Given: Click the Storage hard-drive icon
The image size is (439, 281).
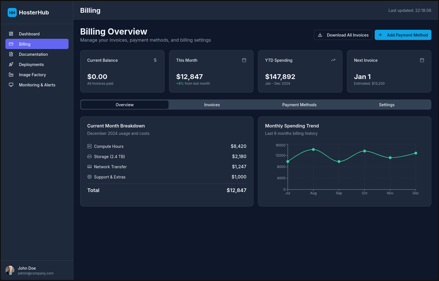Looking at the screenshot, I should (89, 156).
